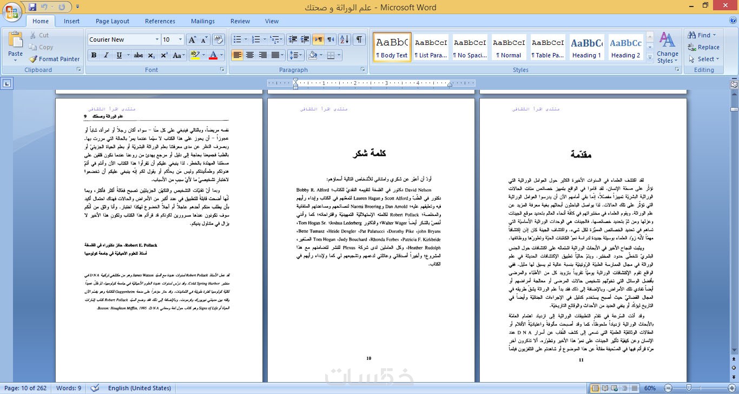Image resolution: width=739 pixels, height=394 pixels.
Task: Select the Review tab
Action: (x=240, y=21)
